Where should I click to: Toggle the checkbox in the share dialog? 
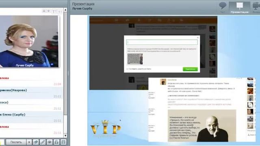tap(127, 69)
